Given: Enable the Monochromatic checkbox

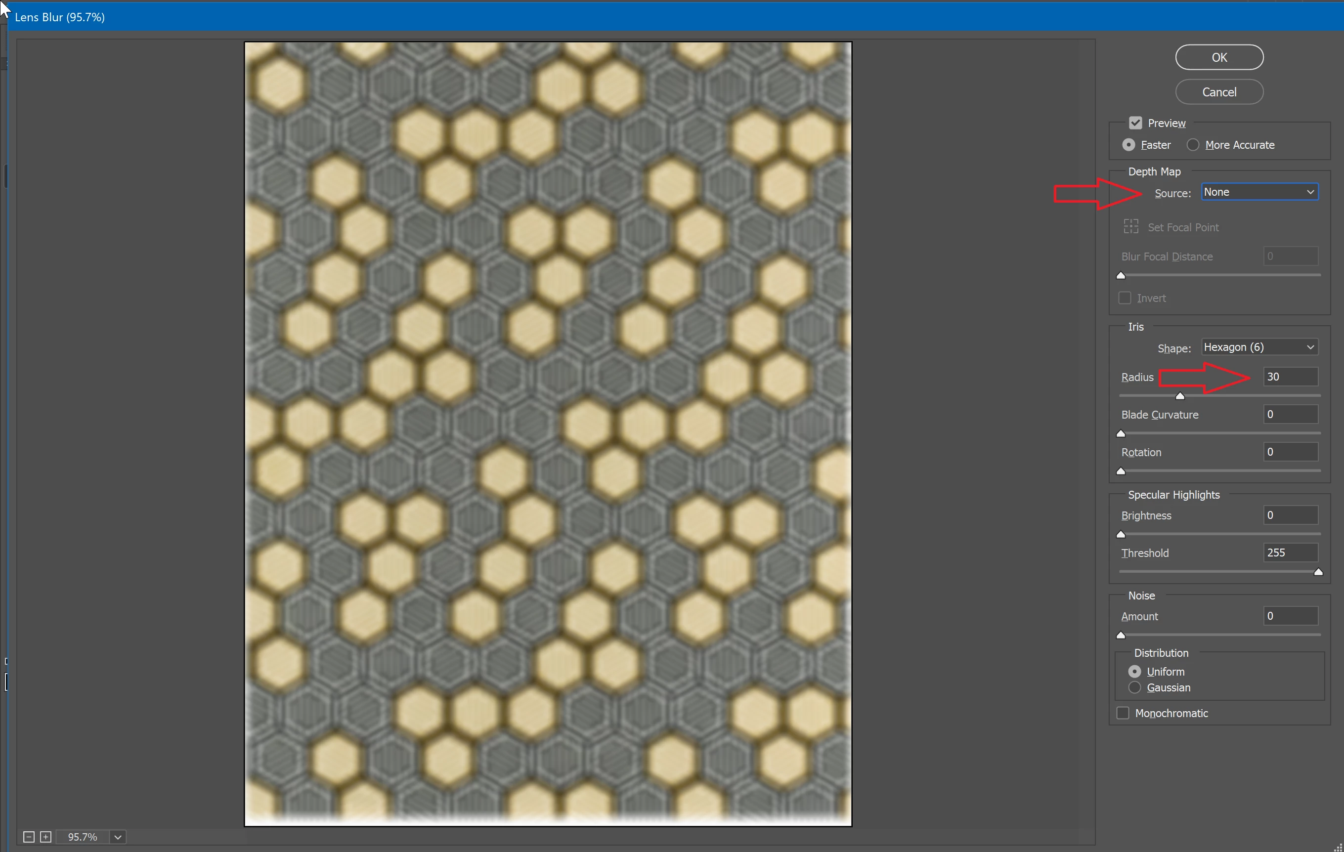Looking at the screenshot, I should [1123, 713].
